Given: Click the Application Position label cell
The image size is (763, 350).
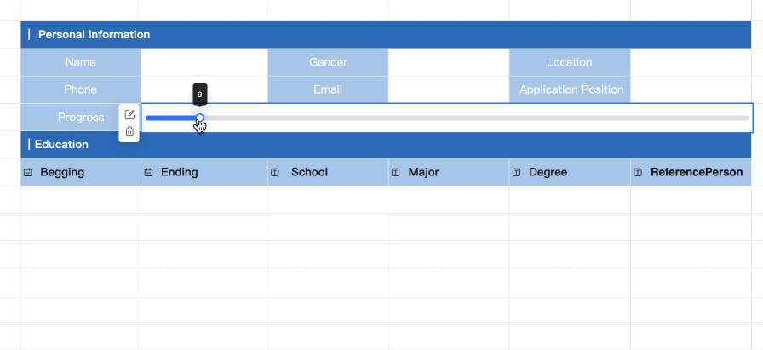Looking at the screenshot, I should [x=571, y=89].
